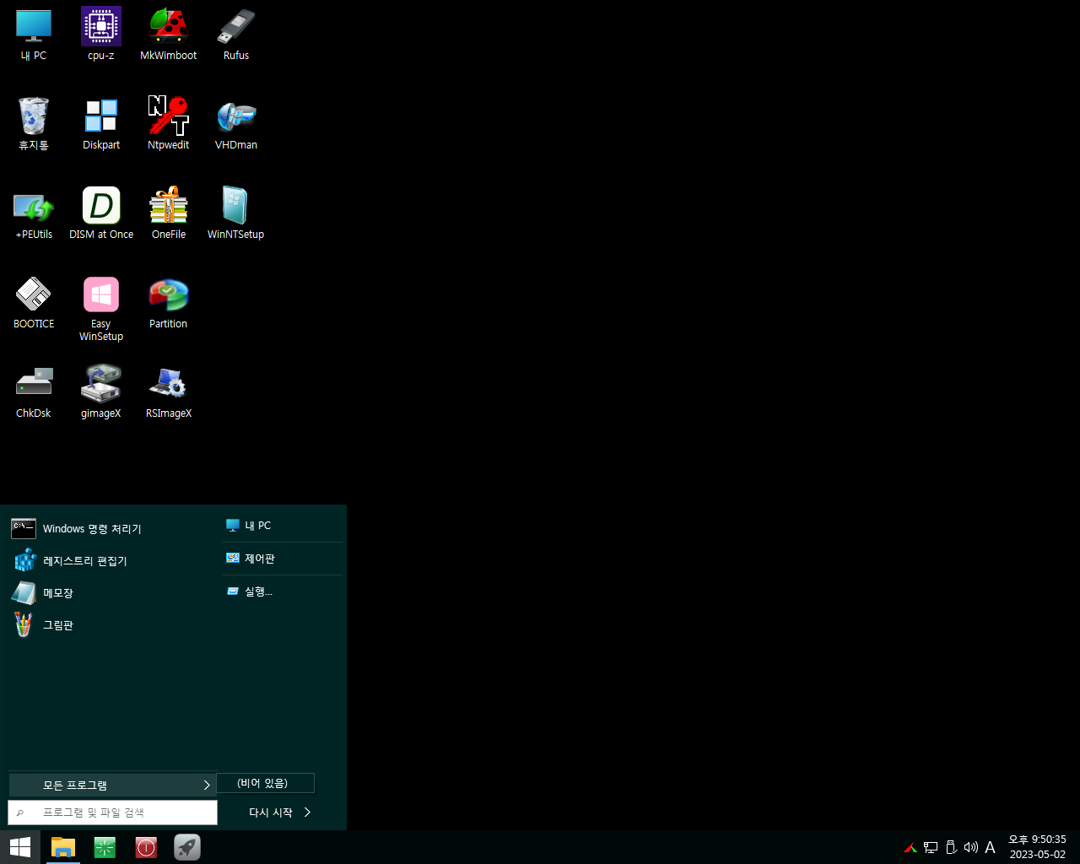Launch the WinNTSetup desktop icon
Viewport: 1080px width, 864px height.
click(236, 213)
